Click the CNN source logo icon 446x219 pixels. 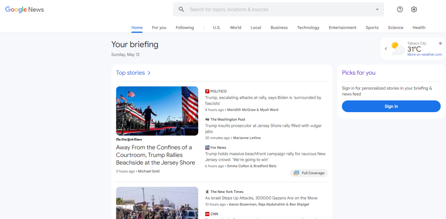tap(207, 214)
